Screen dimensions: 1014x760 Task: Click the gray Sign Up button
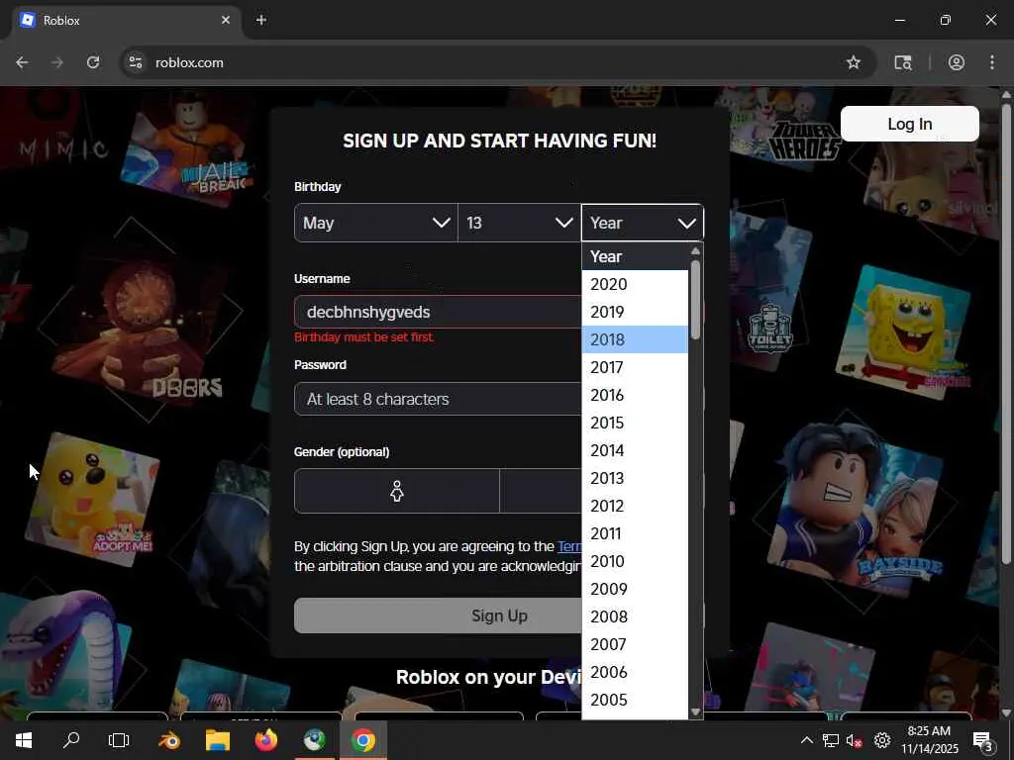(x=438, y=616)
